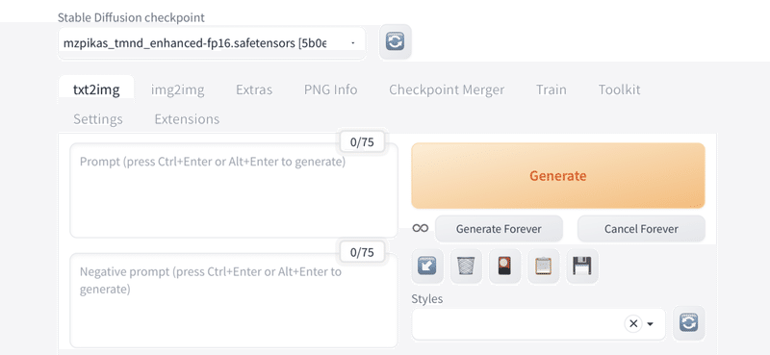770x355 pixels.
Task: Go to the Checkpoint Merger tab
Action: pyautogui.click(x=447, y=89)
